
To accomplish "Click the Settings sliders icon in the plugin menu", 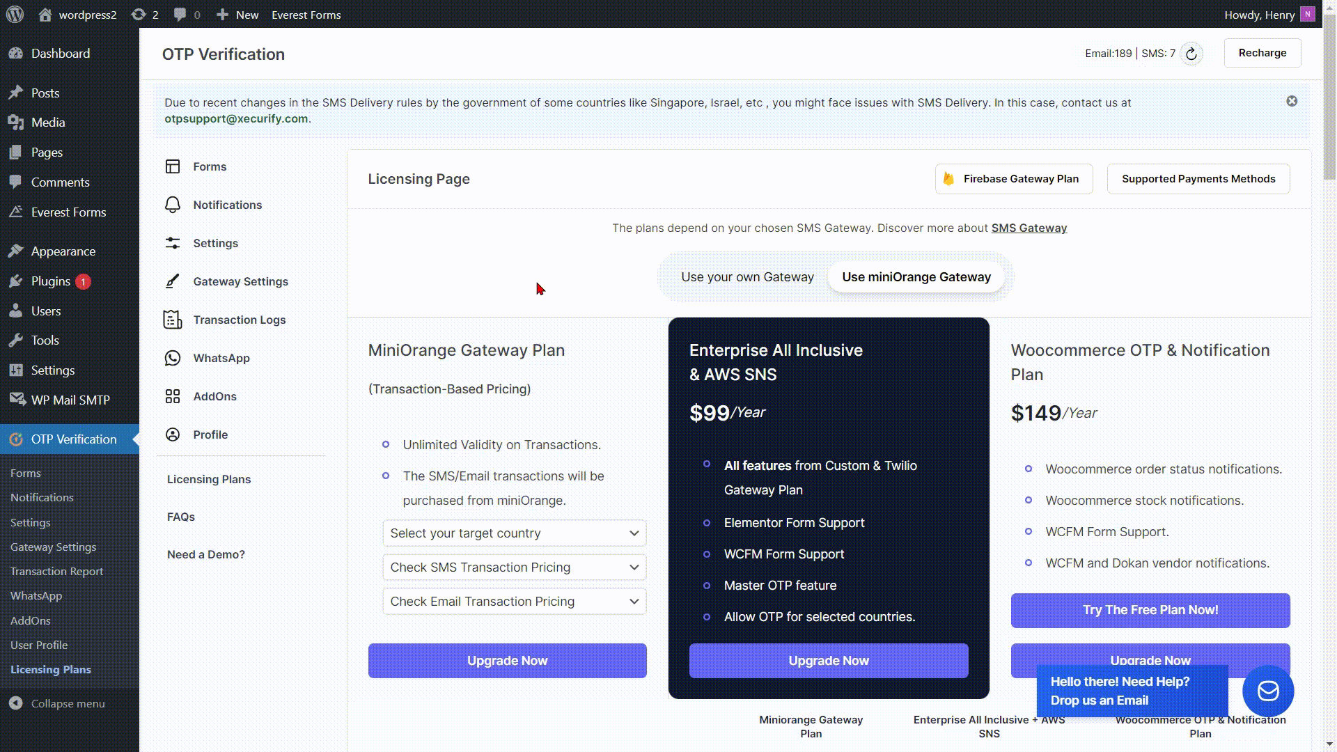I will [173, 243].
